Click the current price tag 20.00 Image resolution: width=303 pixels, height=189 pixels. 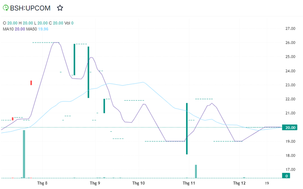pos(291,128)
